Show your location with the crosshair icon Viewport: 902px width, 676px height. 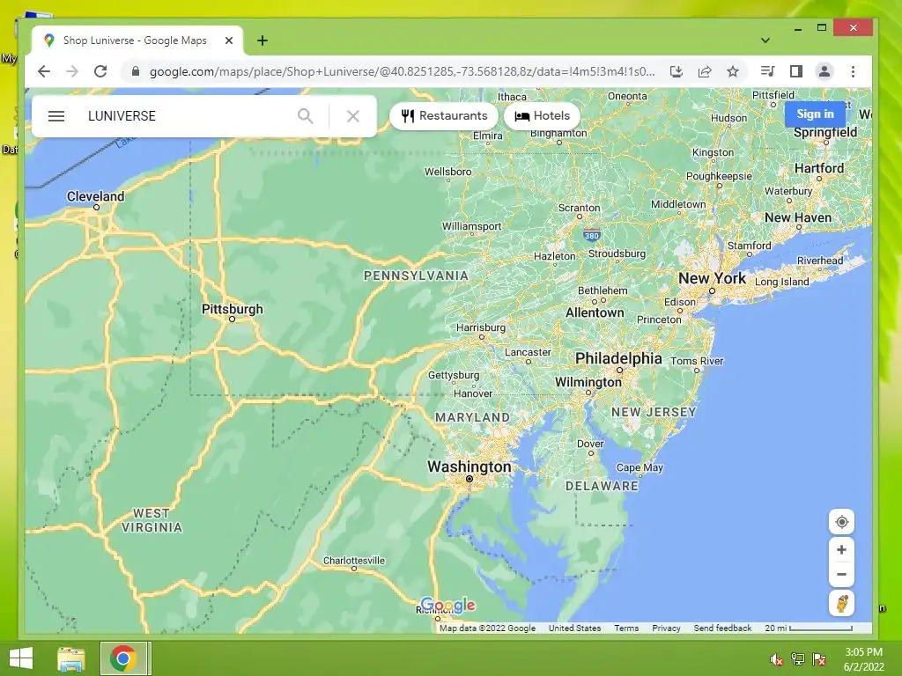[841, 522]
